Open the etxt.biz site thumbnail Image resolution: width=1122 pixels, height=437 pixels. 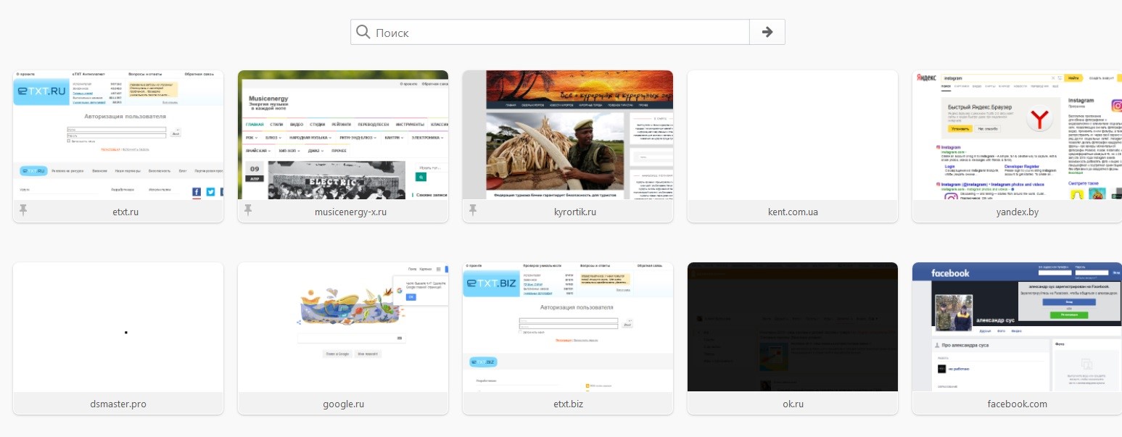point(568,328)
